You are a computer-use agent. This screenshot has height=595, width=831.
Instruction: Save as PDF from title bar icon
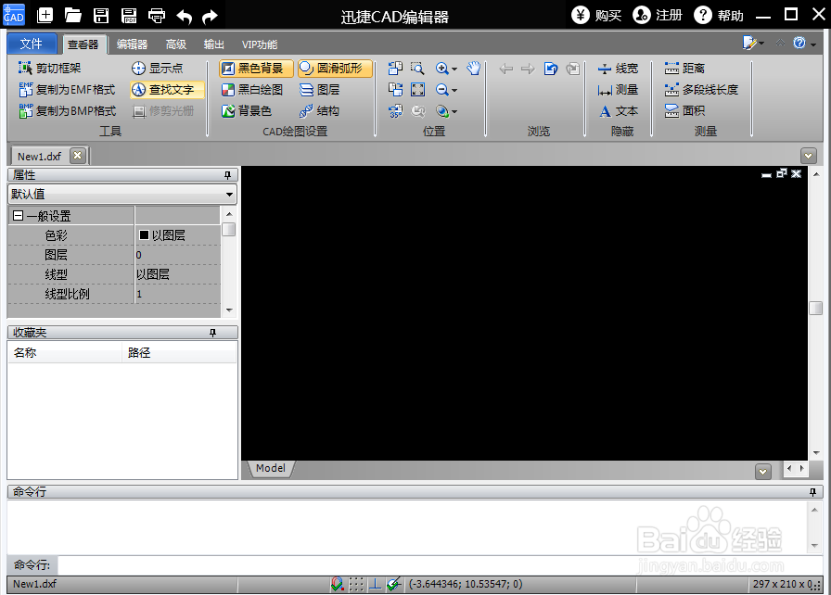[129, 16]
